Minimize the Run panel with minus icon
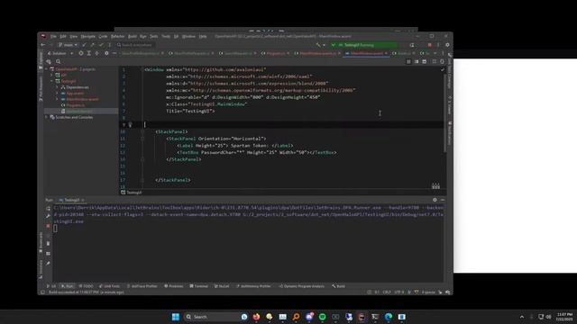 point(443,200)
